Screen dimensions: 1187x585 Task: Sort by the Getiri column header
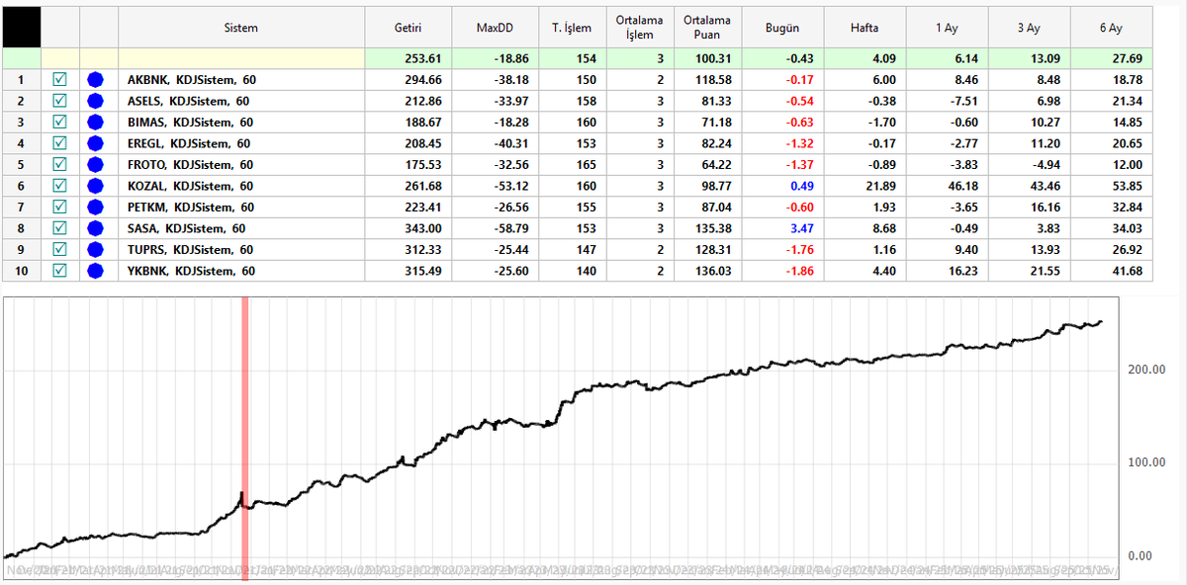(x=408, y=28)
